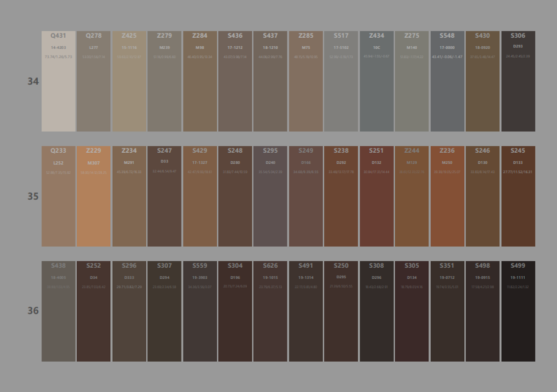Select the Z229 light orange-brown swatch
This screenshot has height=392, width=557.
[x=94, y=196]
